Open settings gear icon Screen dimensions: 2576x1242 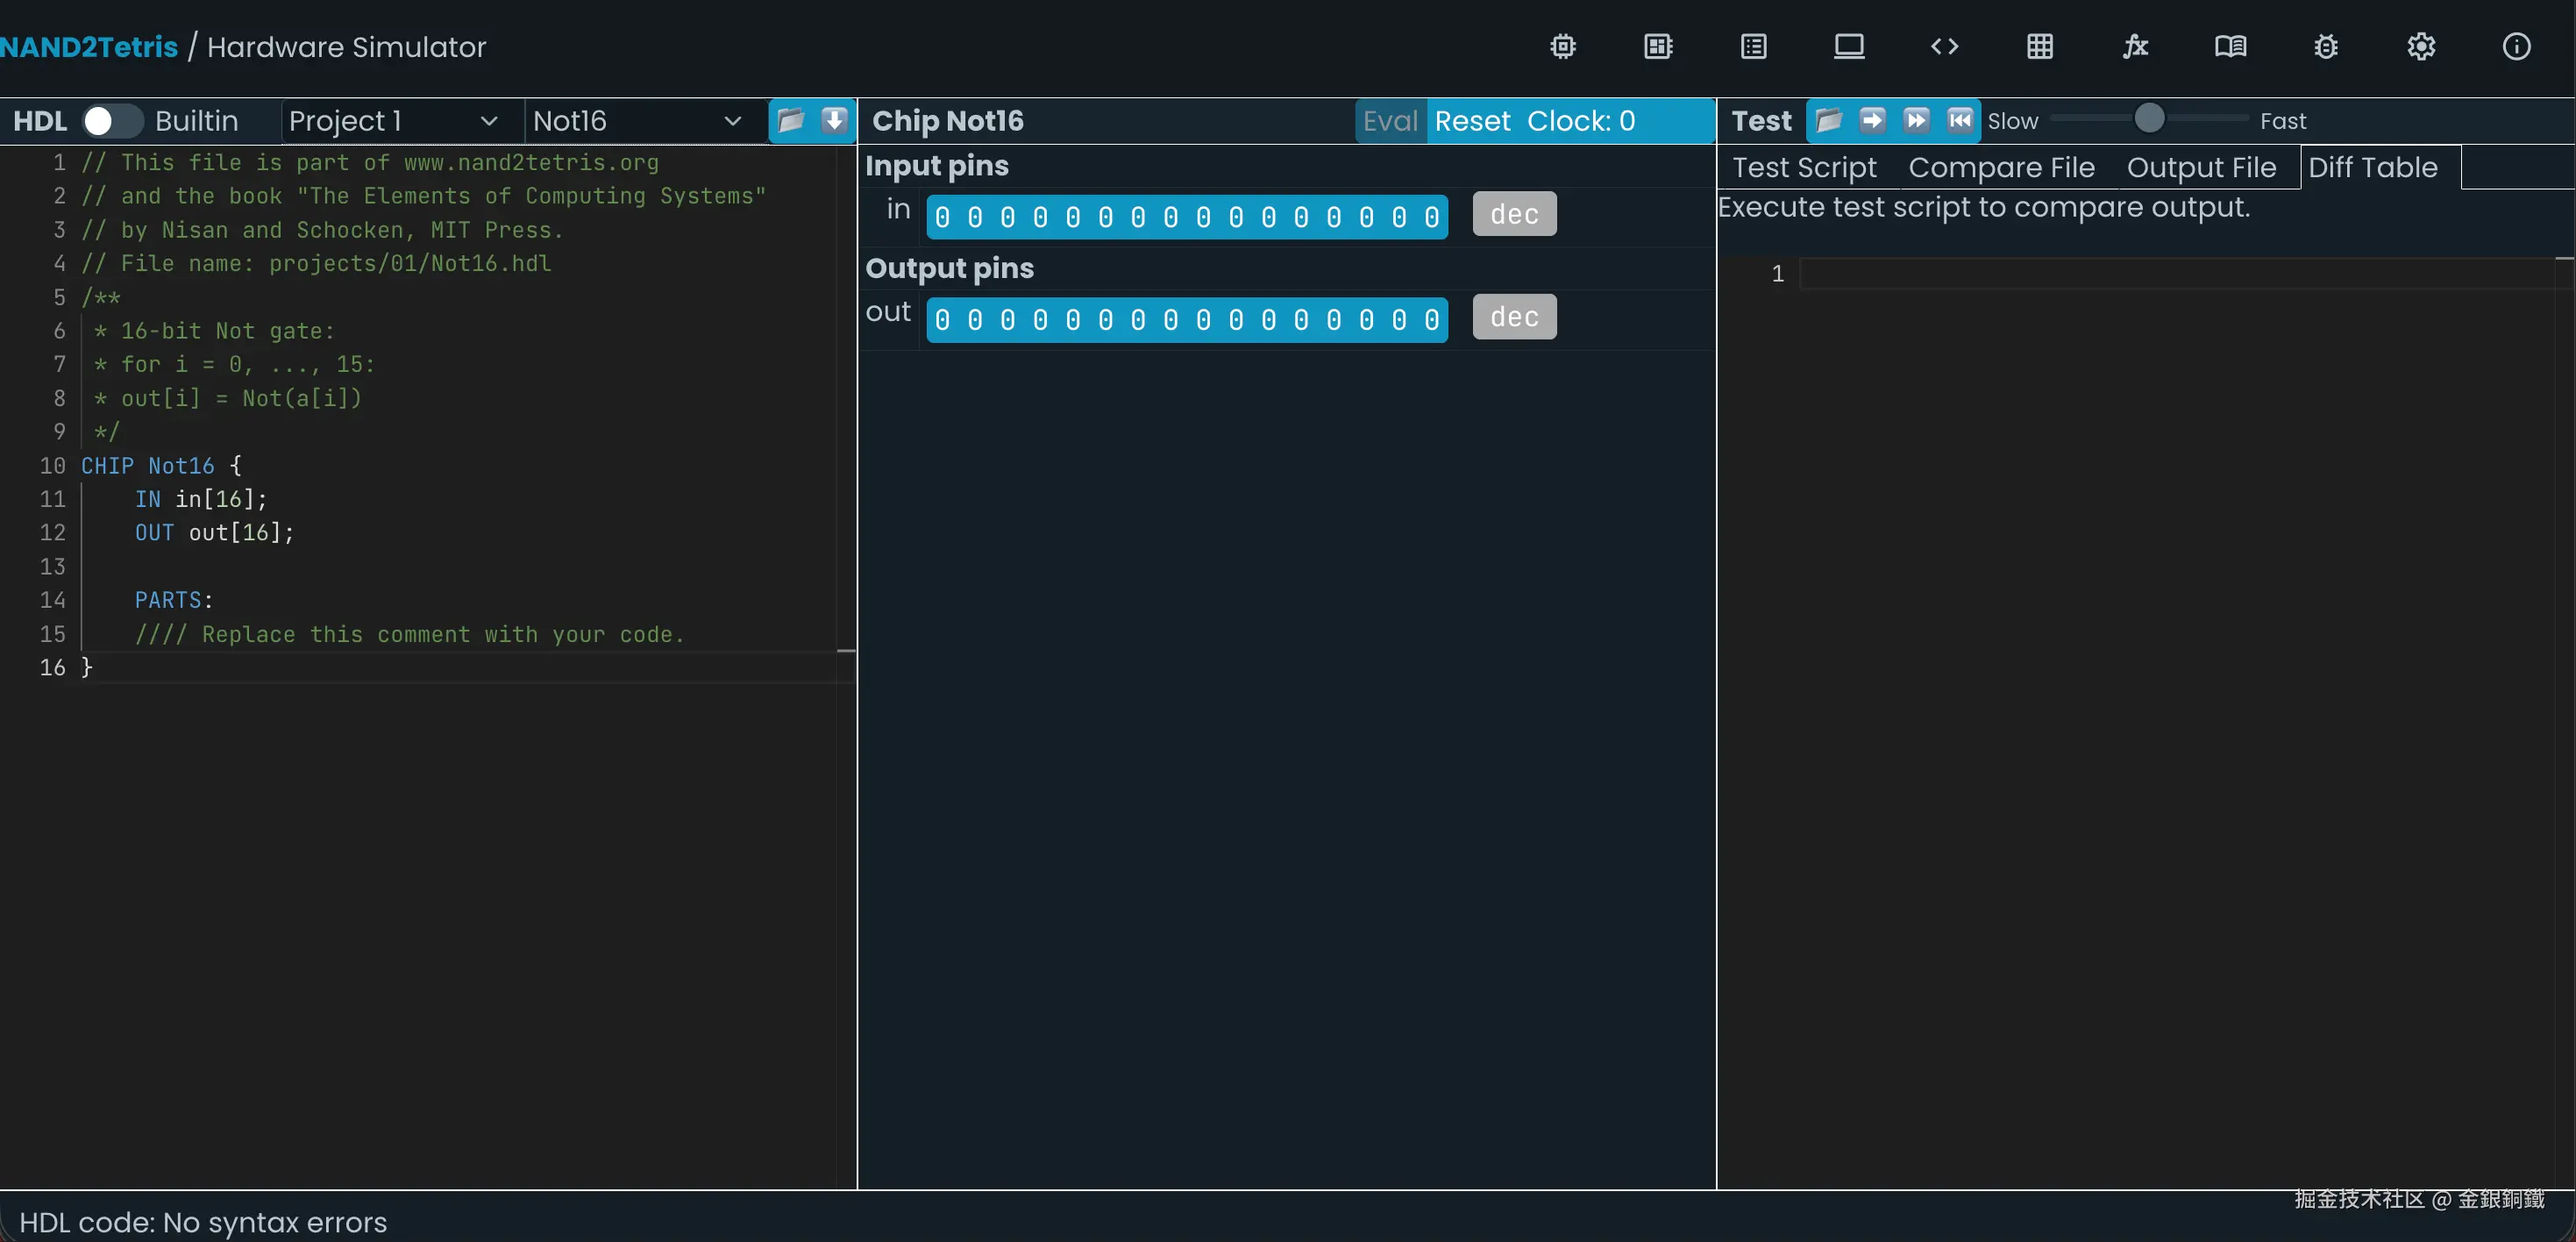click(2421, 46)
